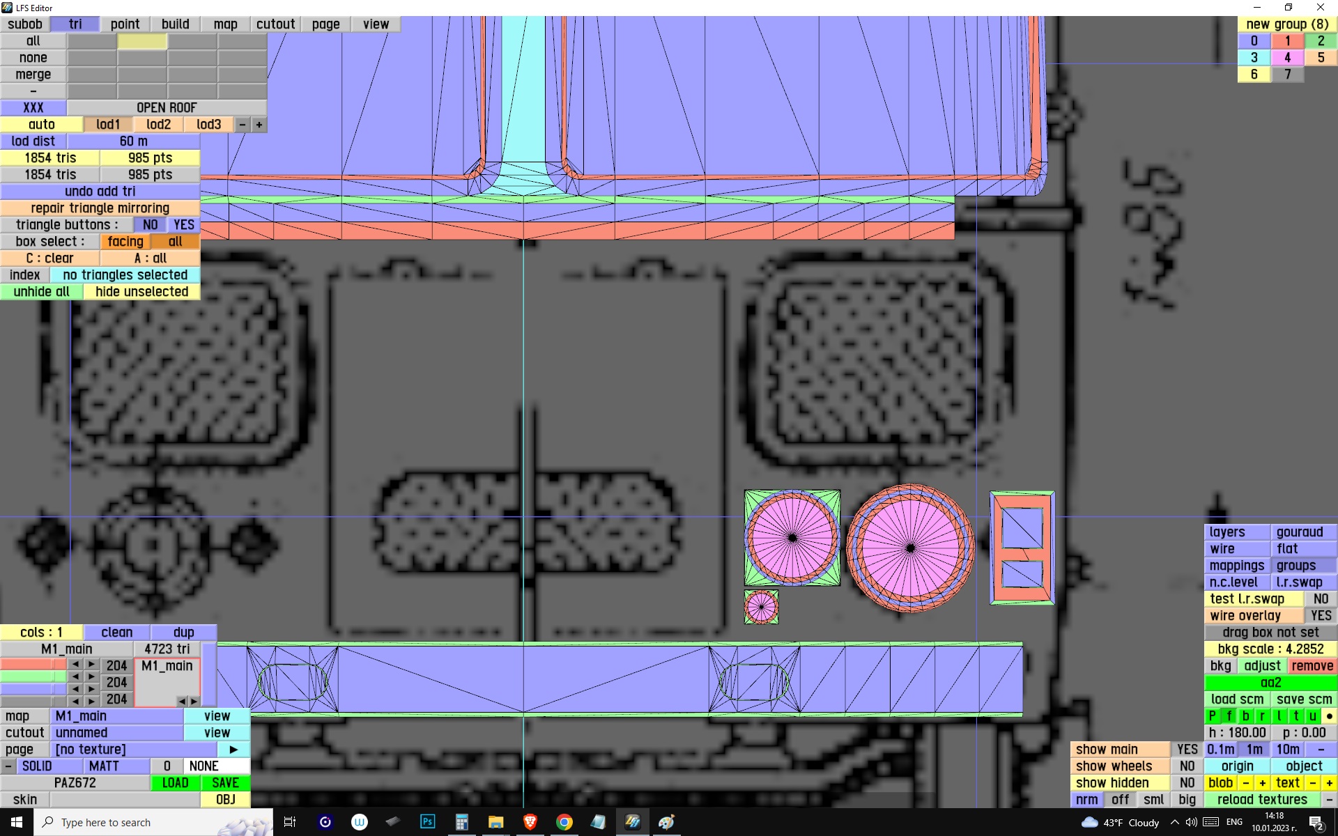Open Photoshop from the taskbar
This screenshot has width=1338, height=836.
[x=427, y=822]
